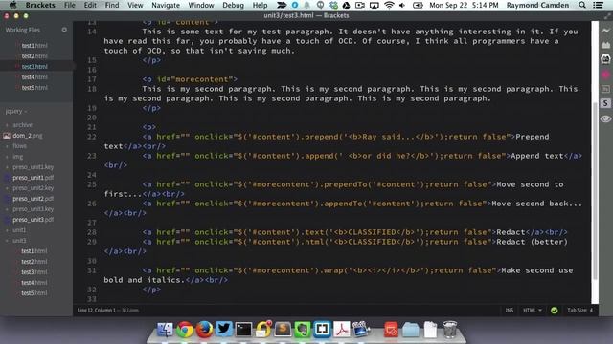Expand the flows folder
Viewport: 613px width, 344px height.
click(19, 146)
